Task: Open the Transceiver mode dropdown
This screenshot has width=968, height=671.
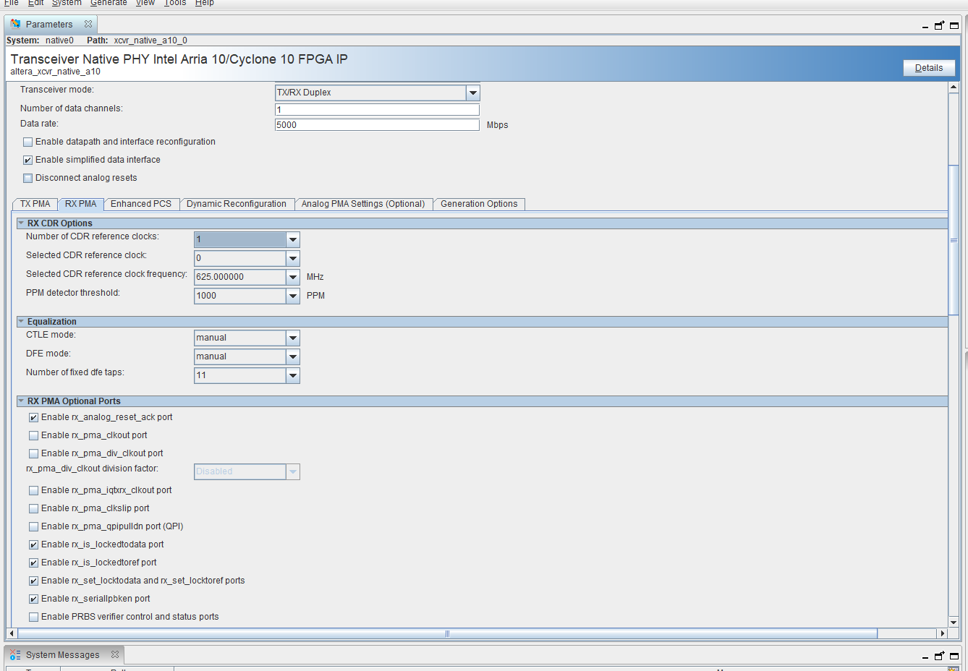Action: tap(473, 93)
